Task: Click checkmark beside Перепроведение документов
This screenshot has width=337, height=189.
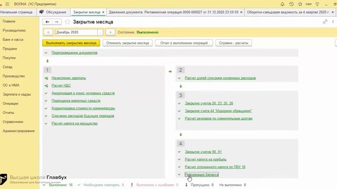Action: tap(46, 52)
